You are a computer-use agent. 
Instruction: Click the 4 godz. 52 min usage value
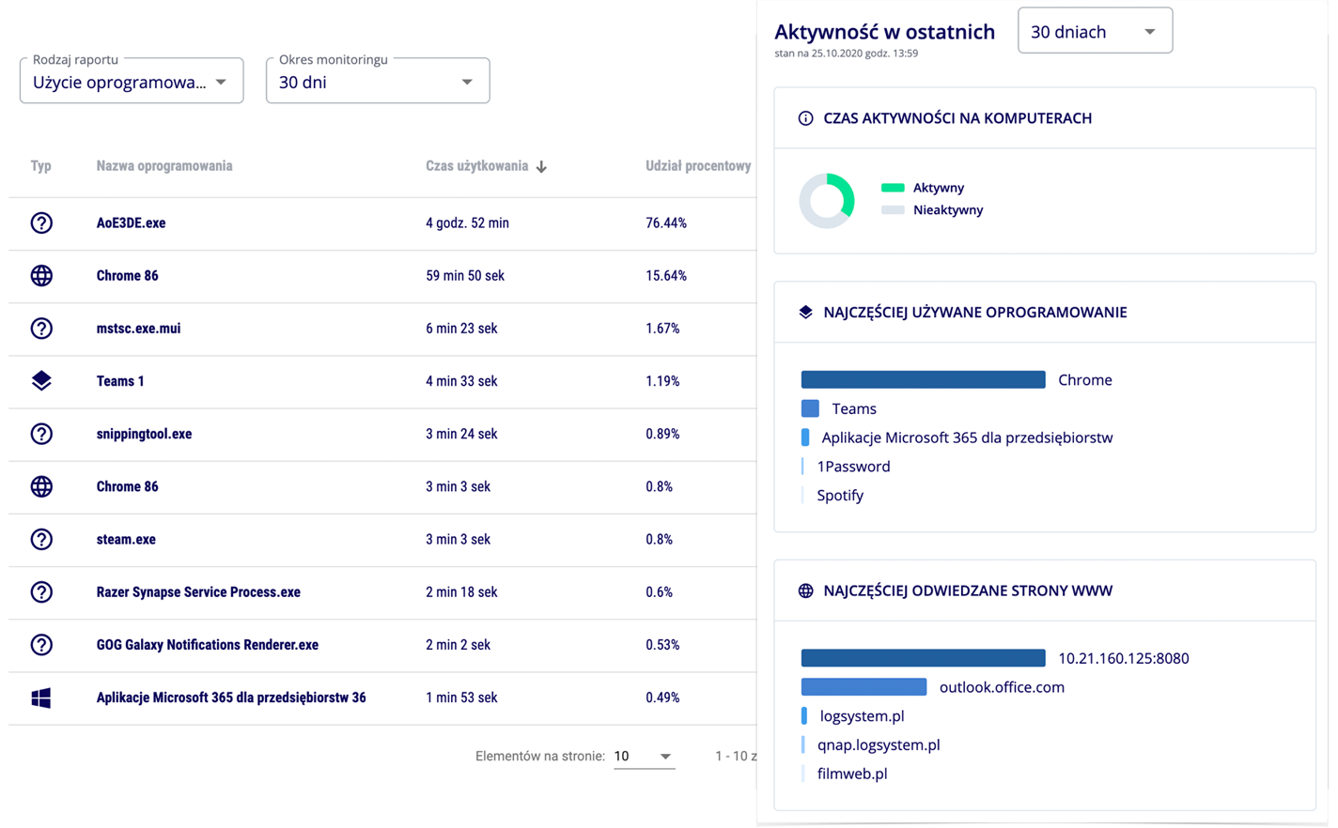point(467,223)
